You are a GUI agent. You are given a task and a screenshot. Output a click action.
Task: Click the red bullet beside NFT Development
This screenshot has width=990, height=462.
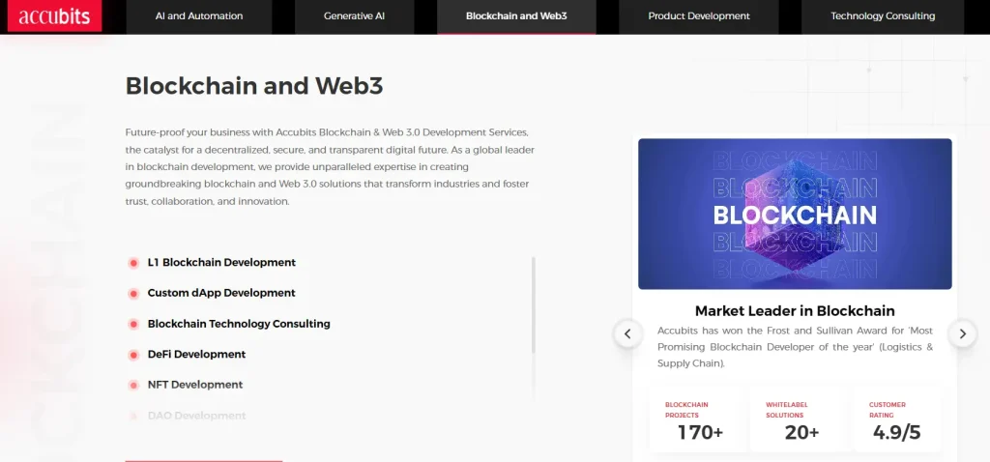click(133, 385)
